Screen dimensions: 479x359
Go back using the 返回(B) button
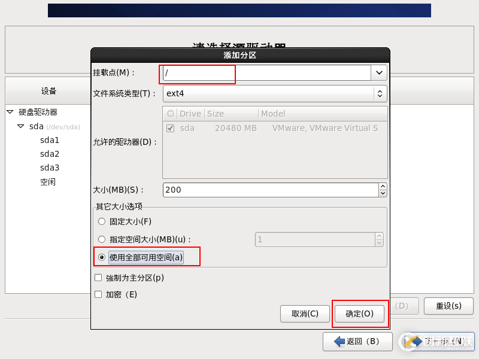click(357, 341)
